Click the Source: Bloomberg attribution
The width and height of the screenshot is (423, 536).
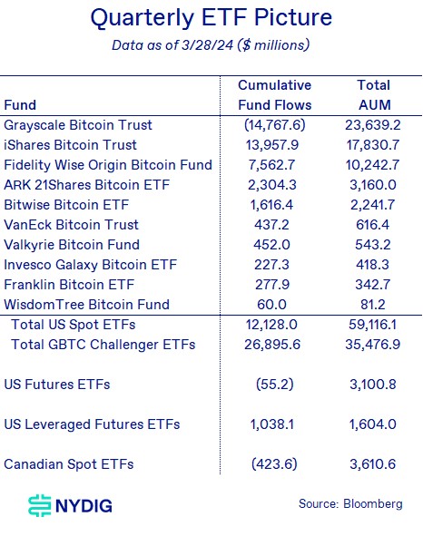(350, 504)
